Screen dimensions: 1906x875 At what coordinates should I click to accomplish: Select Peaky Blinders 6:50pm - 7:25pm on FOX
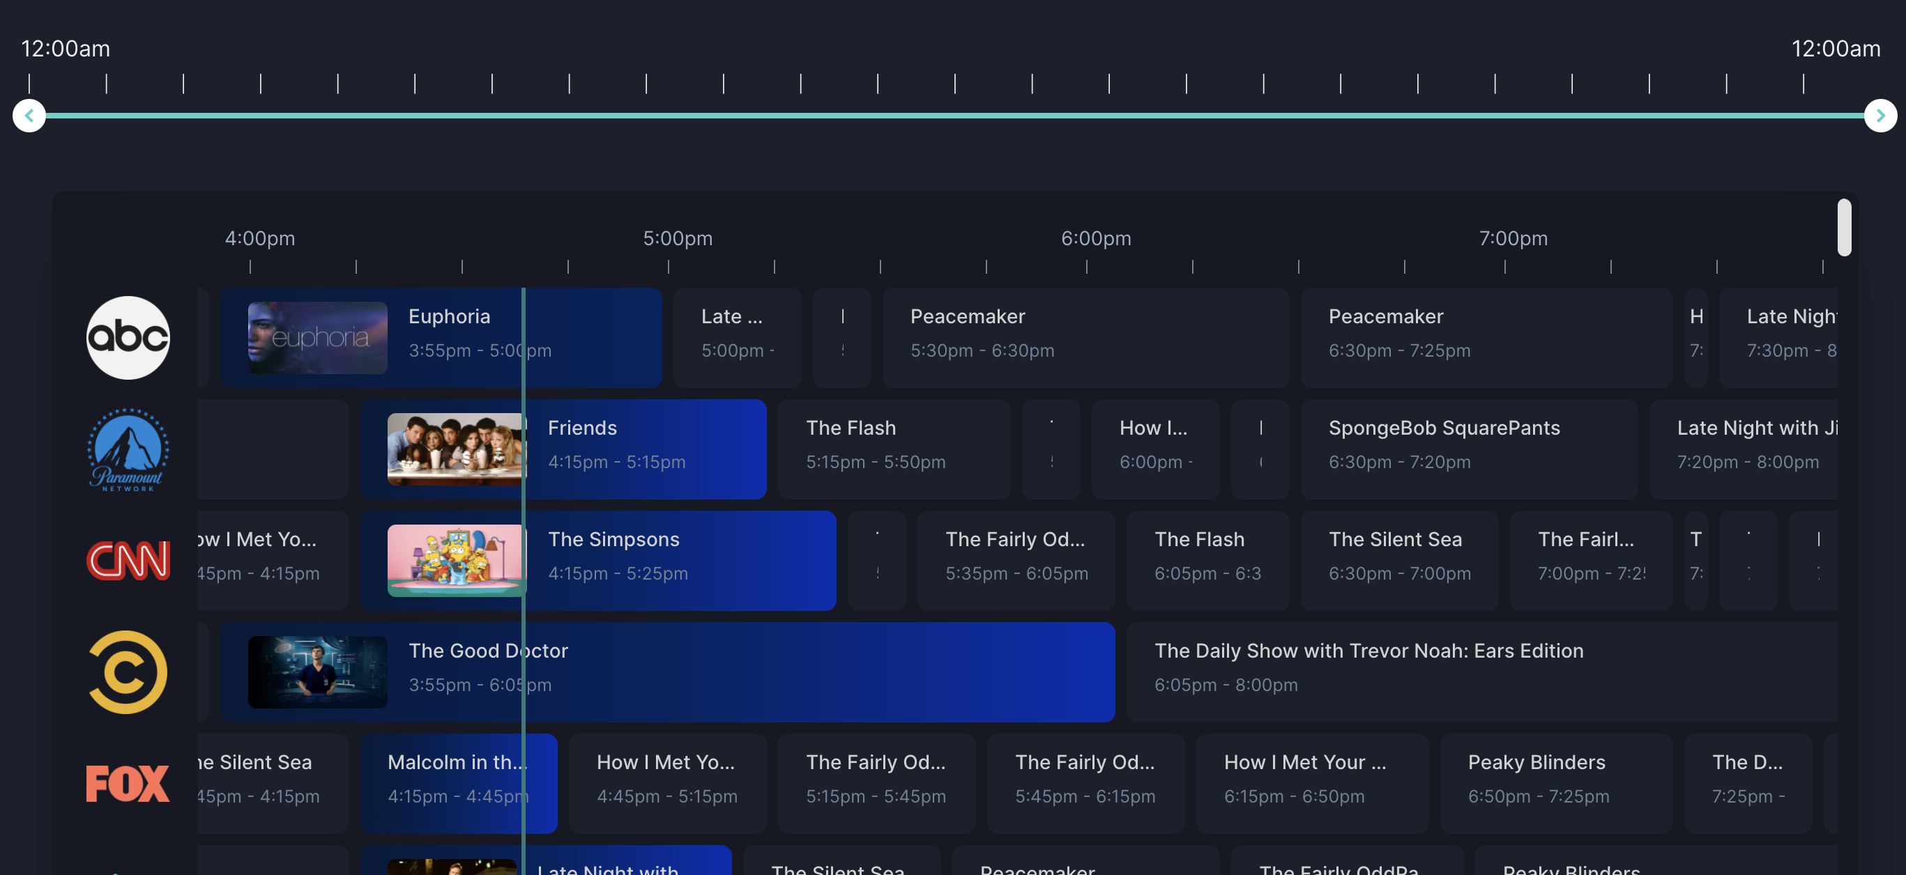[1557, 784]
